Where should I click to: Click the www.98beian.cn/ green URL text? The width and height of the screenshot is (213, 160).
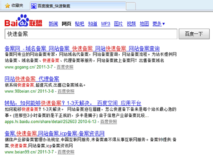click(20, 91)
